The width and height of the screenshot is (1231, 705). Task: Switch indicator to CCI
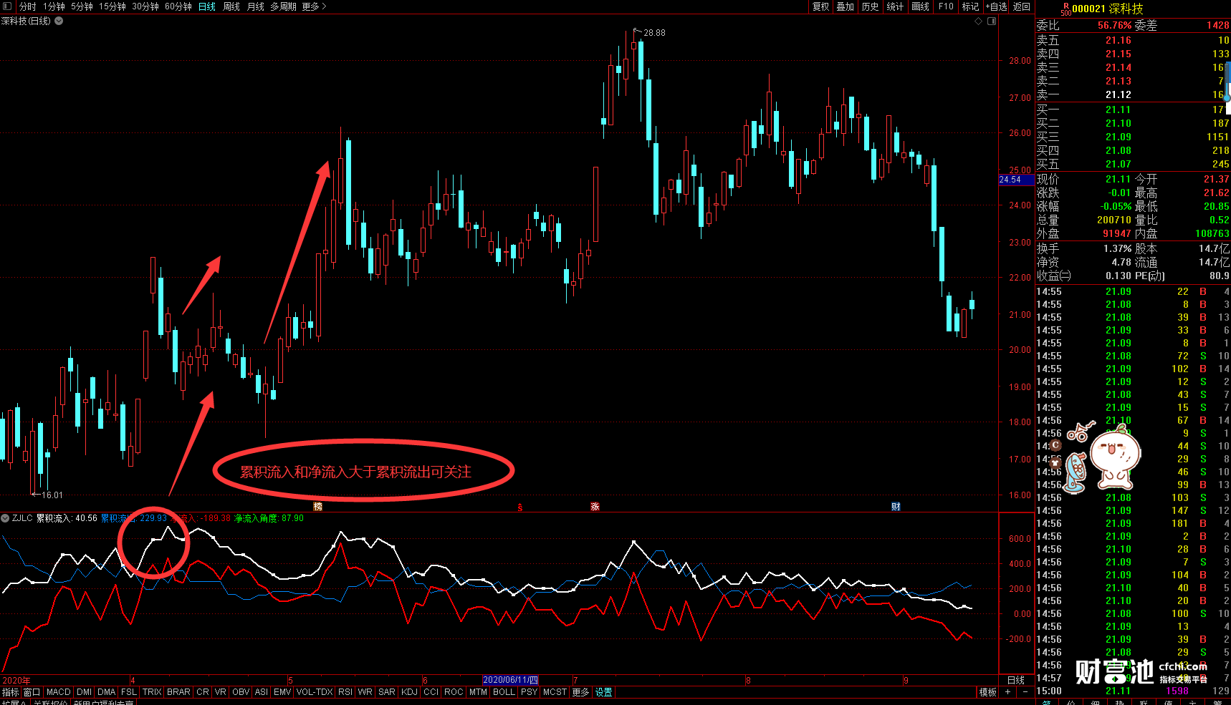coord(431,692)
